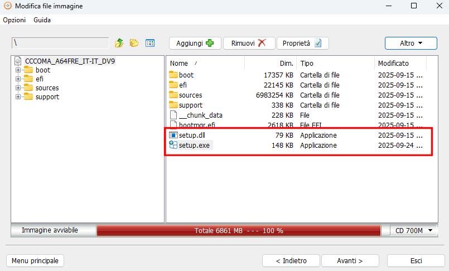The image size is (449, 271).
Task: Click the Esci button
Action: pyautogui.click(x=416, y=261)
